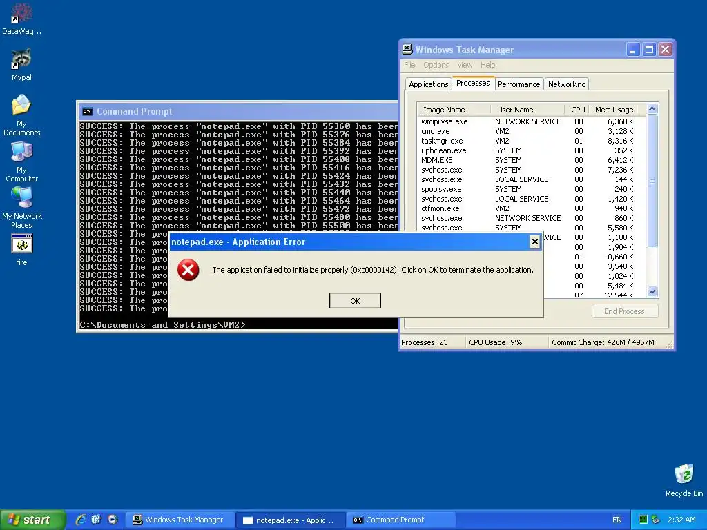Open the Start menu
707x530 pixels.
[x=32, y=520]
